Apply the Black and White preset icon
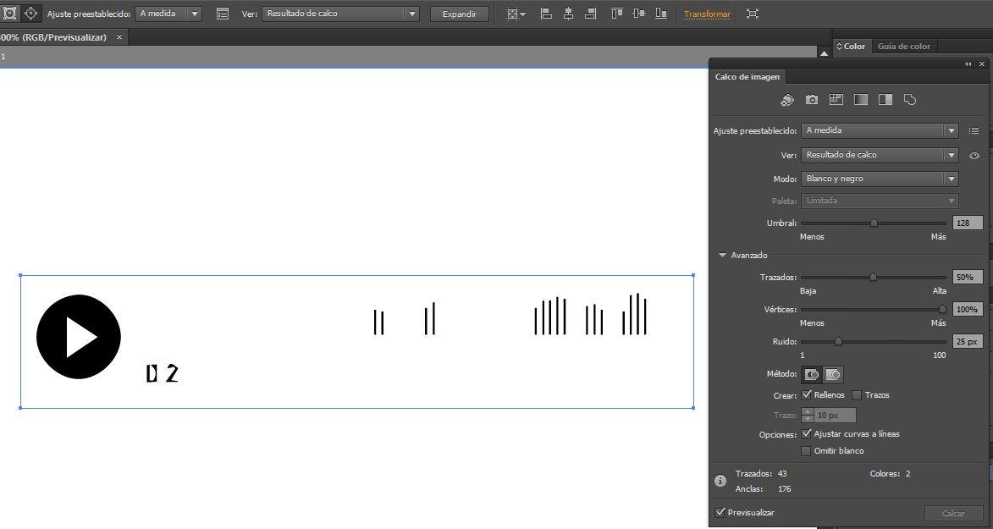 885,100
